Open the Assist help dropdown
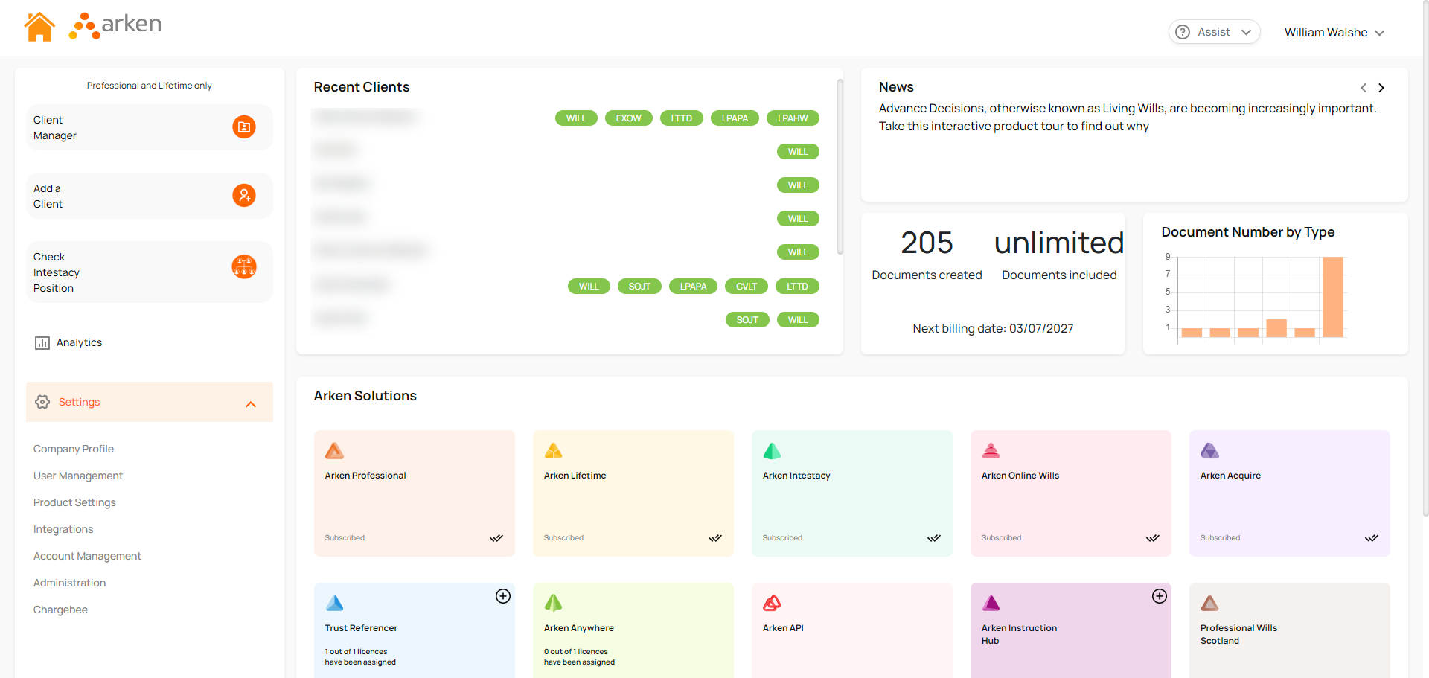1429x678 pixels. (1214, 32)
